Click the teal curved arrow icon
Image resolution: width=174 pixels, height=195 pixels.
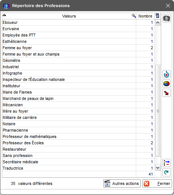click(x=167, y=172)
